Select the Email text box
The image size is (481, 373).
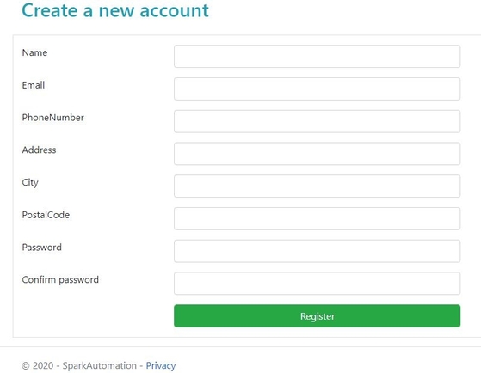317,89
